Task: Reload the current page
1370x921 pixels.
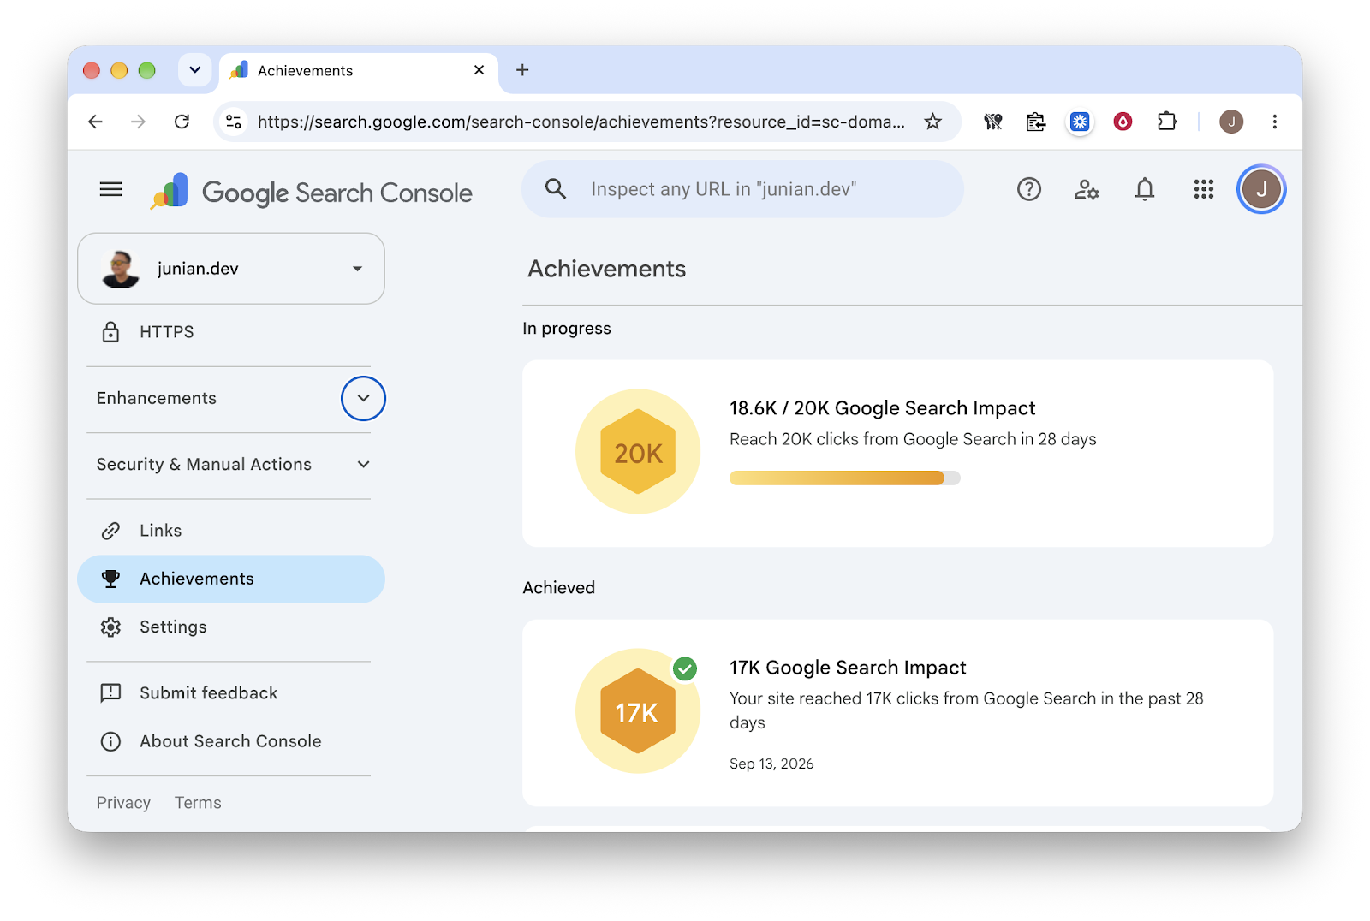Action: point(182,122)
